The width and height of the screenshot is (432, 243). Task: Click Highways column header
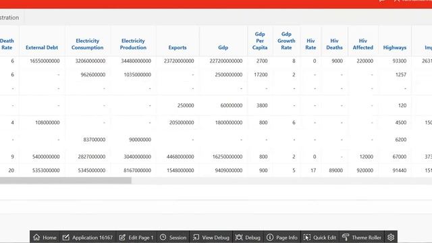395,47
